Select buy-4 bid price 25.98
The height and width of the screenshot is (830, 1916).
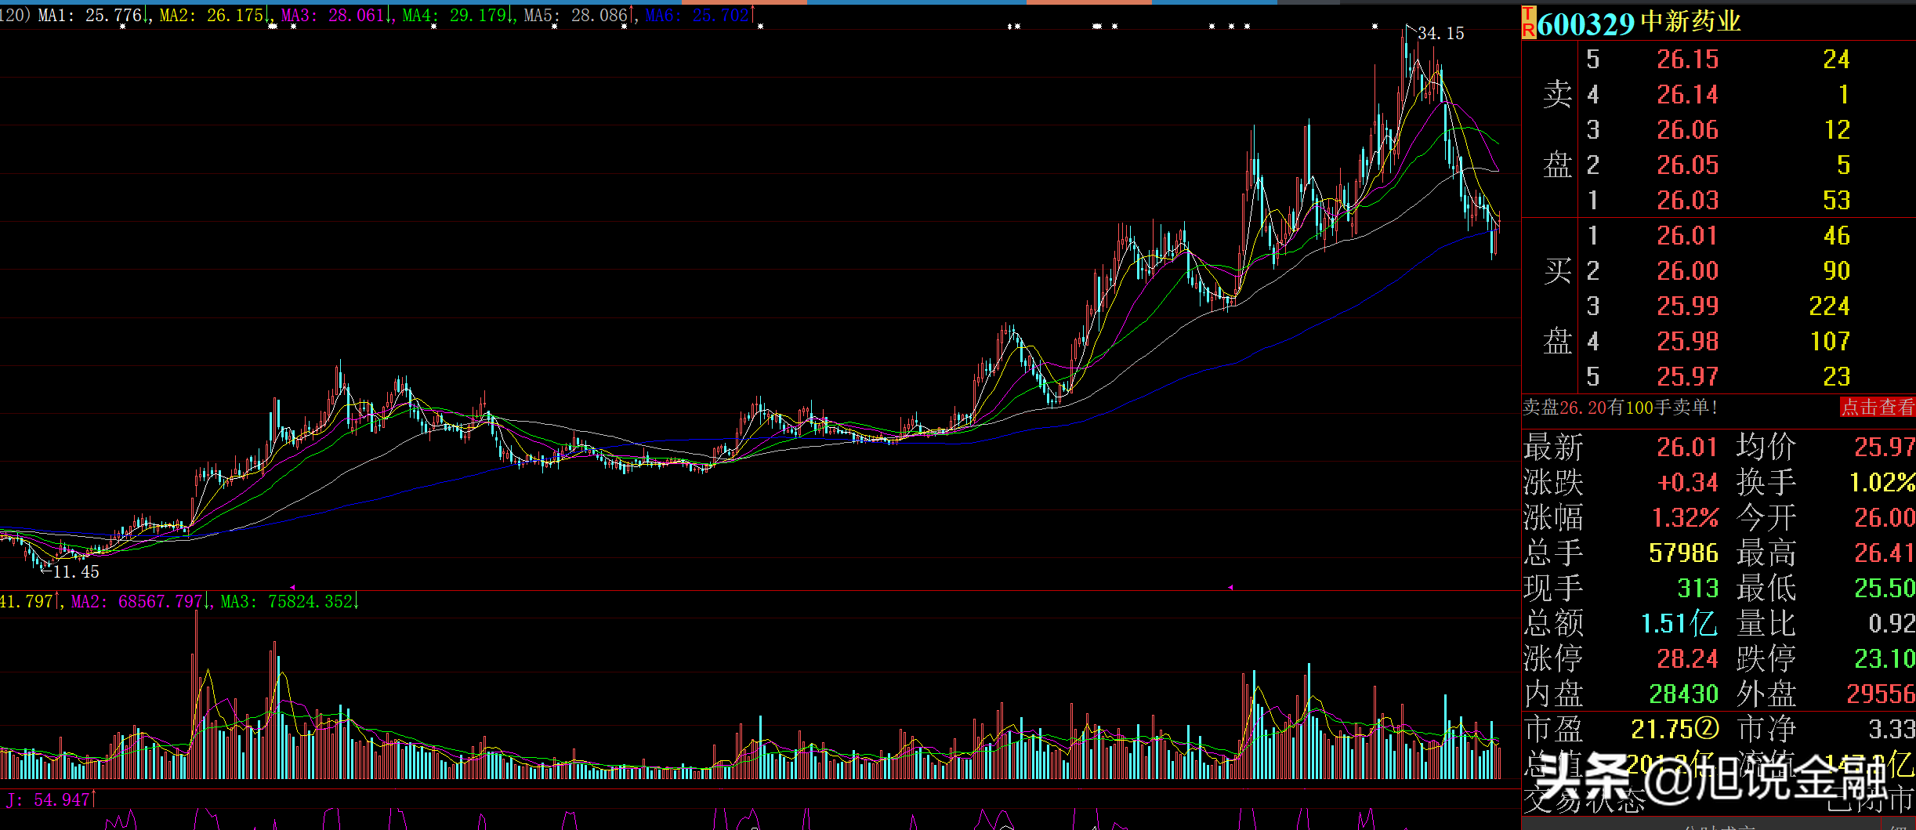[1687, 342]
